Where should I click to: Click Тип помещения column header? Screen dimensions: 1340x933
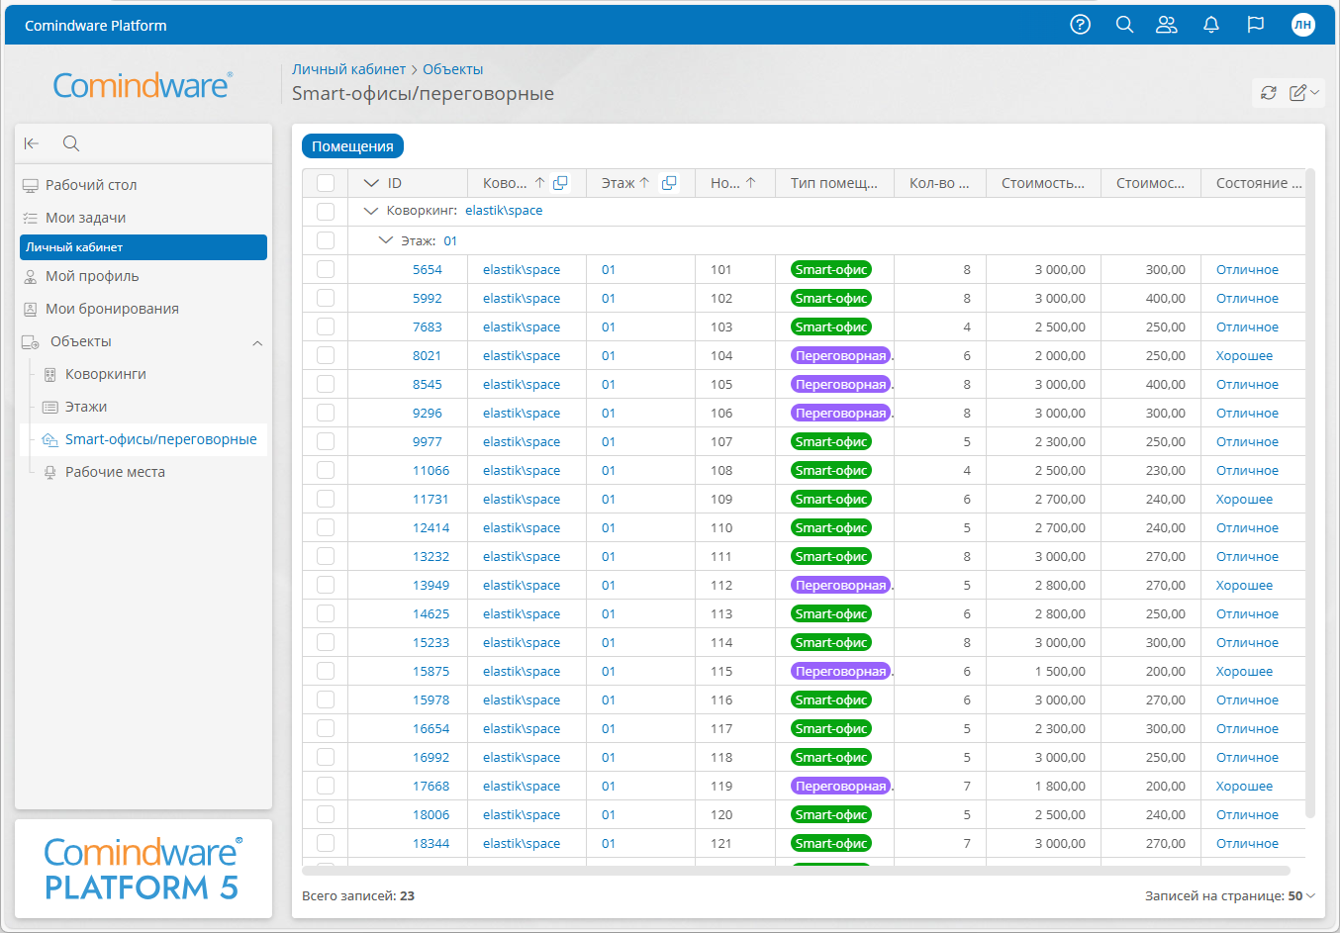click(834, 183)
